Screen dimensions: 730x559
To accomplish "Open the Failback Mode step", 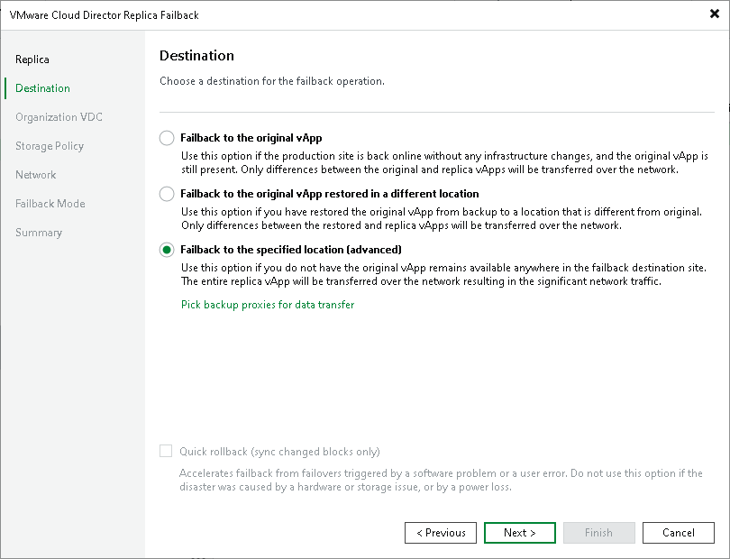I will [50, 204].
